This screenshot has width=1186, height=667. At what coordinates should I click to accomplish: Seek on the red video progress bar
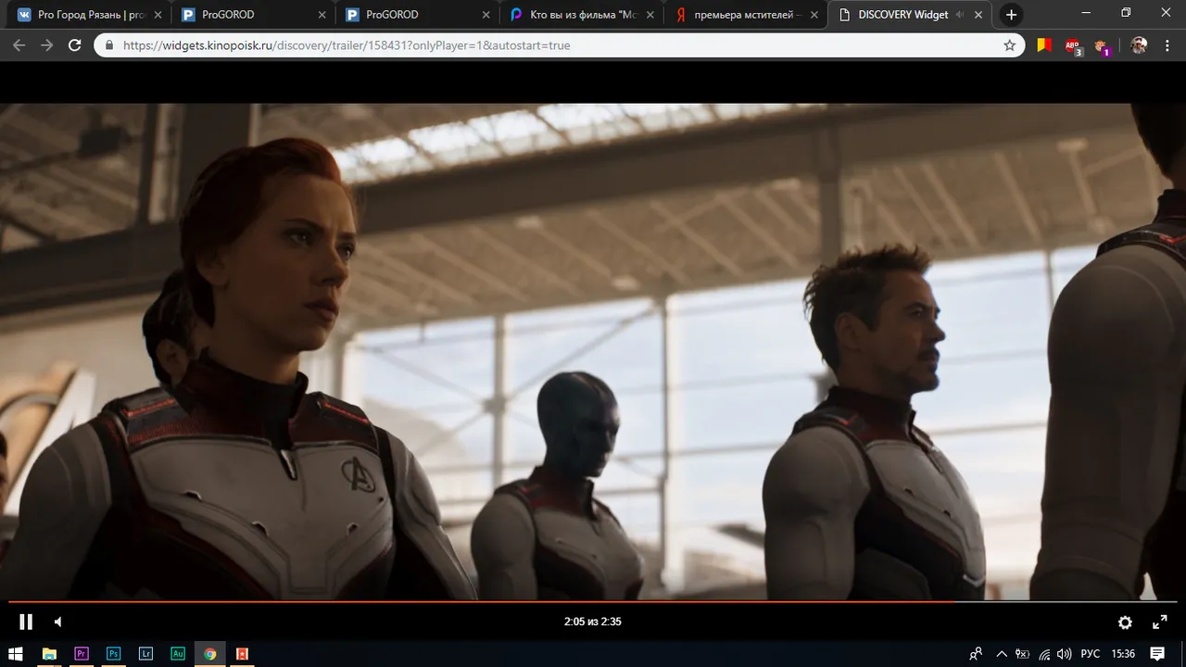pos(593,602)
